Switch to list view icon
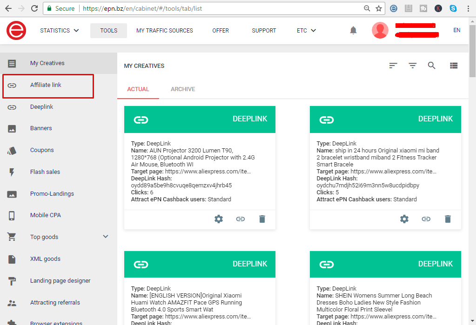The image size is (476, 325). [x=454, y=66]
